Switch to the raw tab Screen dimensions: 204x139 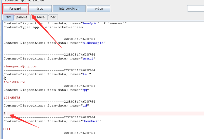(x=8, y=17)
